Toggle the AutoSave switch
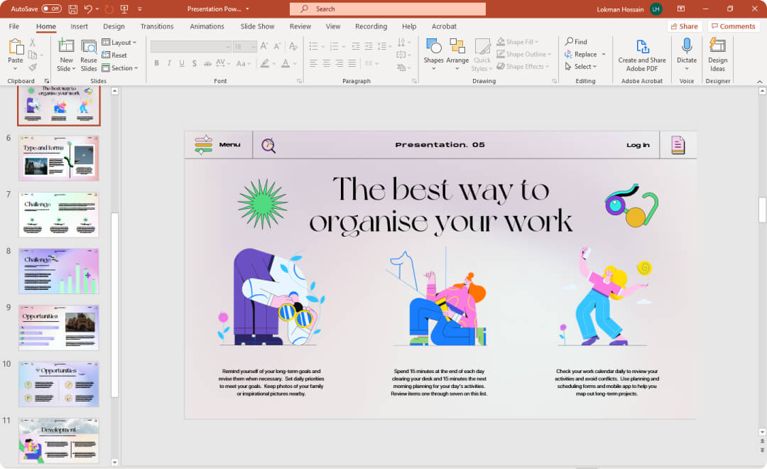This screenshot has height=469, width=767. [51, 9]
